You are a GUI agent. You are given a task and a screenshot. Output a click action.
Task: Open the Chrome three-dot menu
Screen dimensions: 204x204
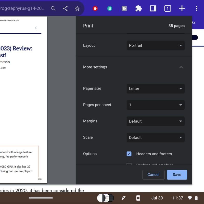(197, 8)
